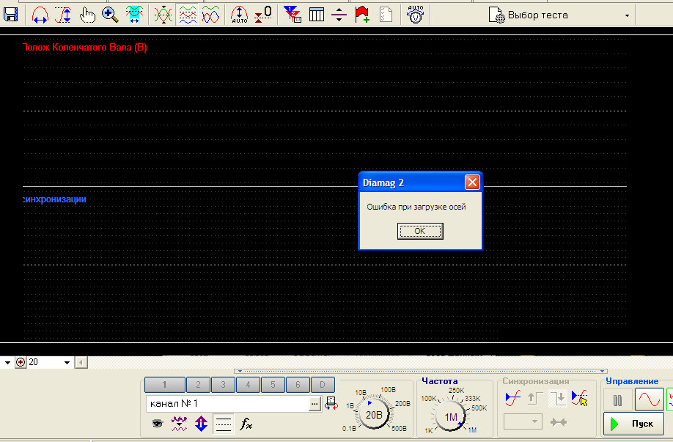Click the blue up-down arrows icon
The image size is (673, 442).
click(x=201, y=424)
